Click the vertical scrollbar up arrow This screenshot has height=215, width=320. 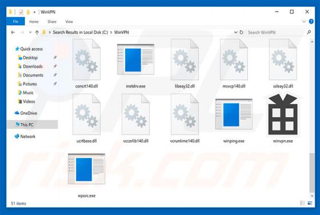point(312,42)
